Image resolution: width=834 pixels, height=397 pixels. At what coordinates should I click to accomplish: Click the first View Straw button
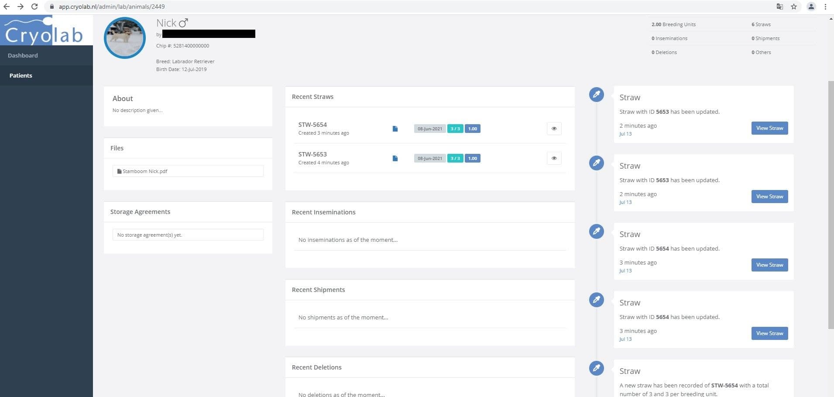[769, 128]
